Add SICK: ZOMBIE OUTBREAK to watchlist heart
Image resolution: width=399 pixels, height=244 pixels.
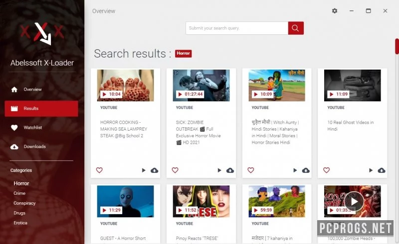(175, 170)
